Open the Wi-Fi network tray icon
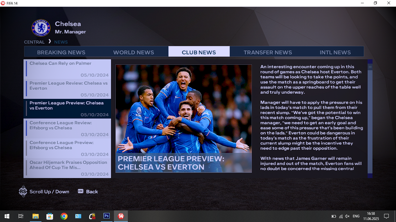This screenshot has width=396, height=222. 341,216
